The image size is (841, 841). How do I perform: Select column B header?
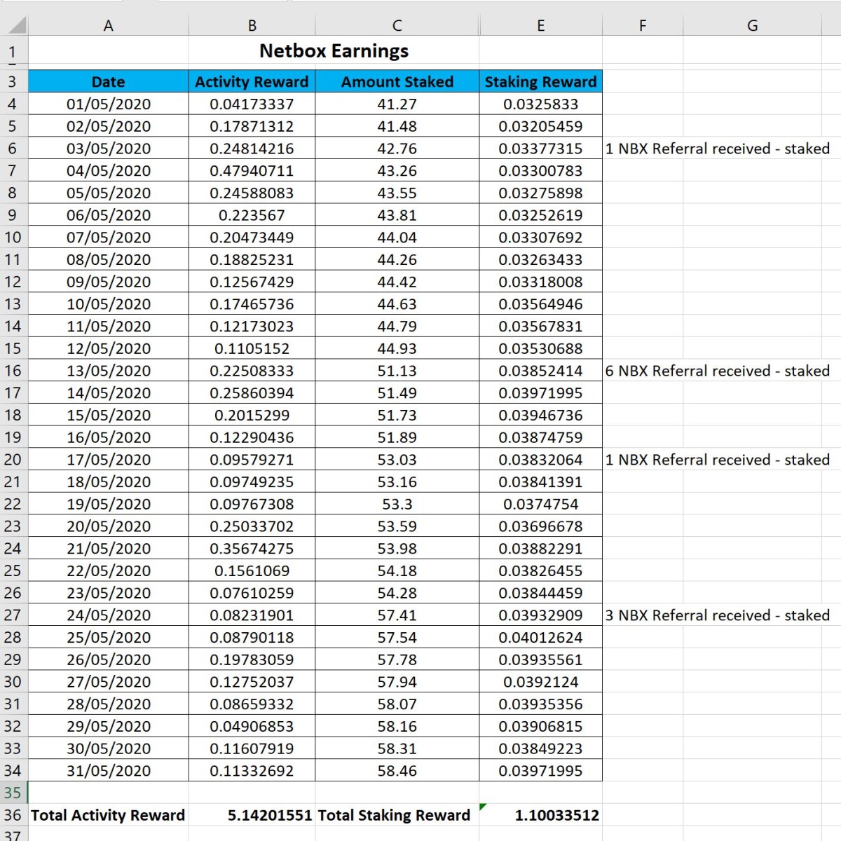pos(252,25)
